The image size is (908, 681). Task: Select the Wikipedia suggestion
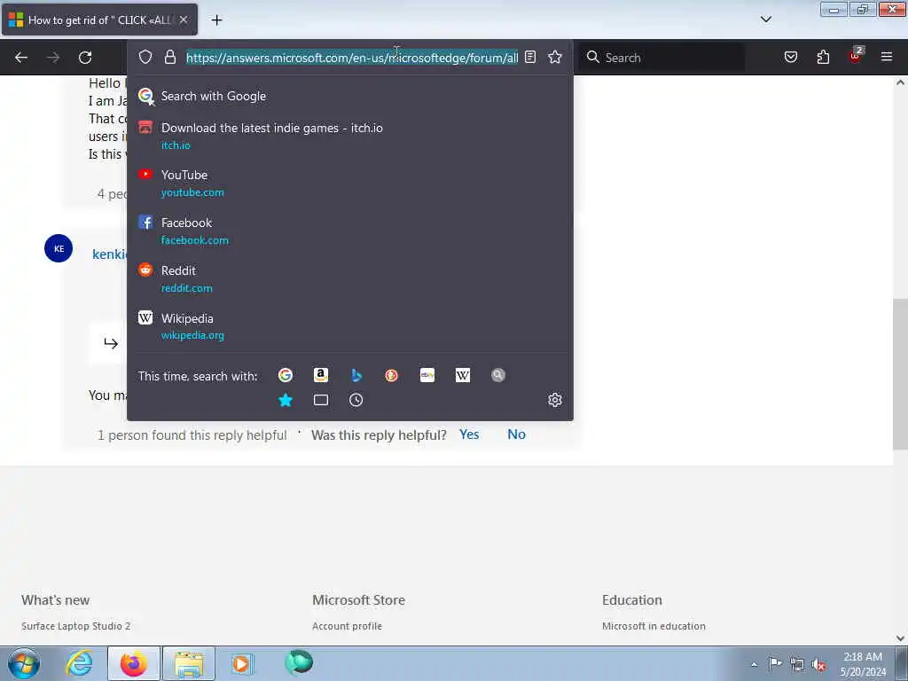pyautogui.click(x=349, y=326)
